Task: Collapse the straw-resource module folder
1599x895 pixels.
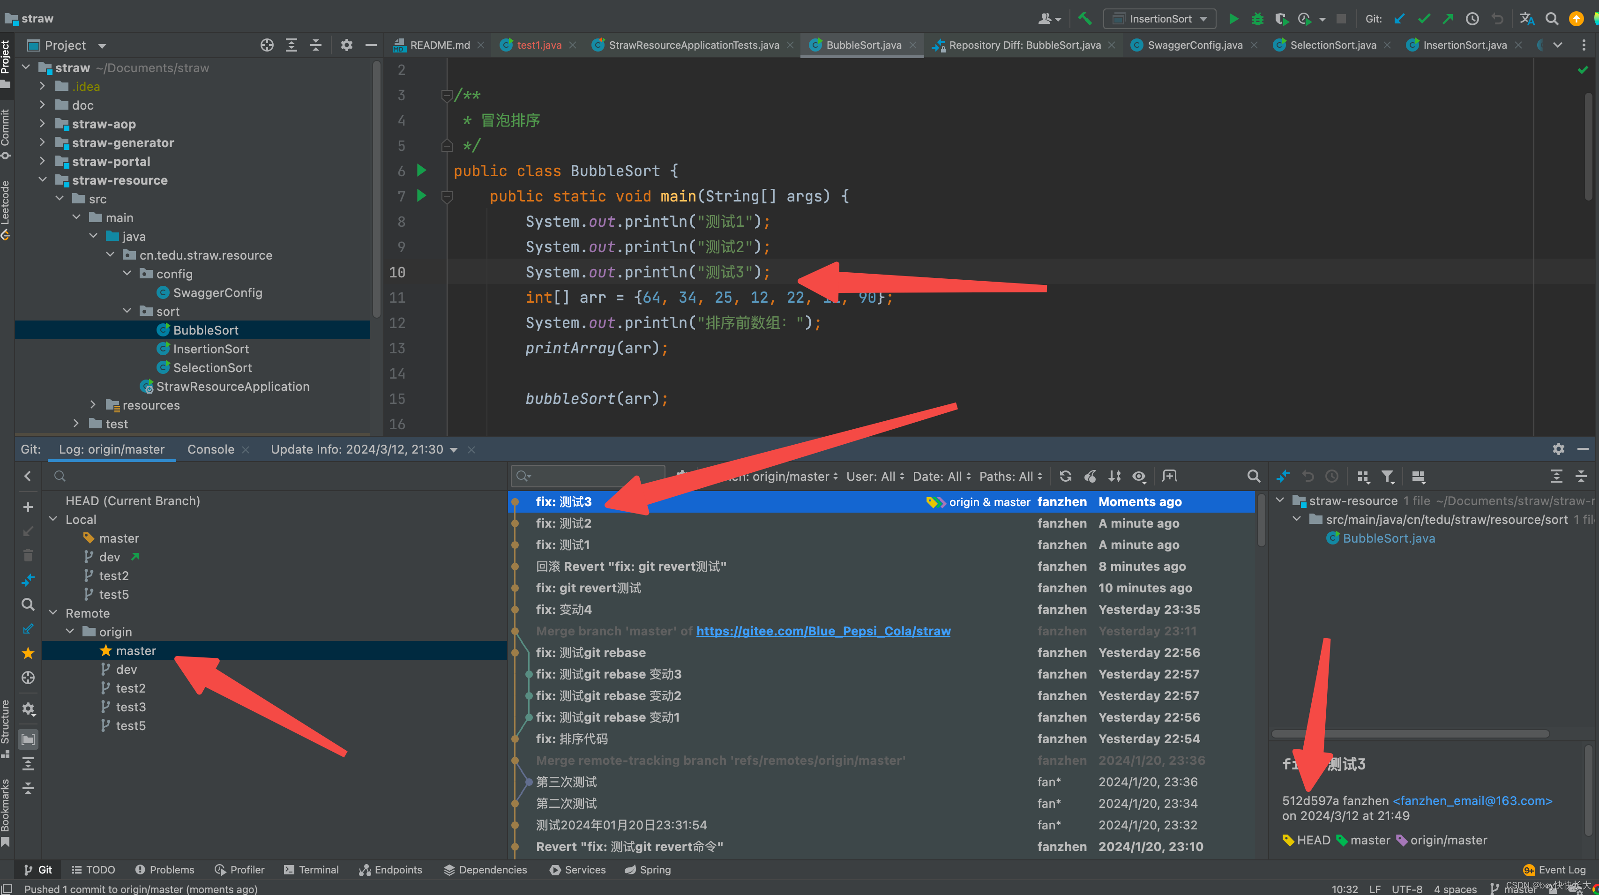Action: point(42,180)
